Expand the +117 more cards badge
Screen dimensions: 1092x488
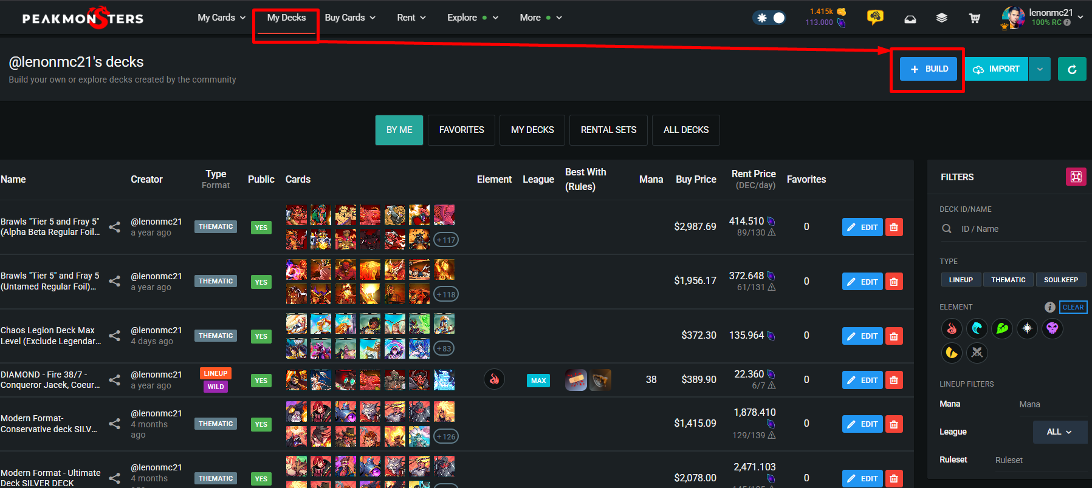(x=446, y=240)
